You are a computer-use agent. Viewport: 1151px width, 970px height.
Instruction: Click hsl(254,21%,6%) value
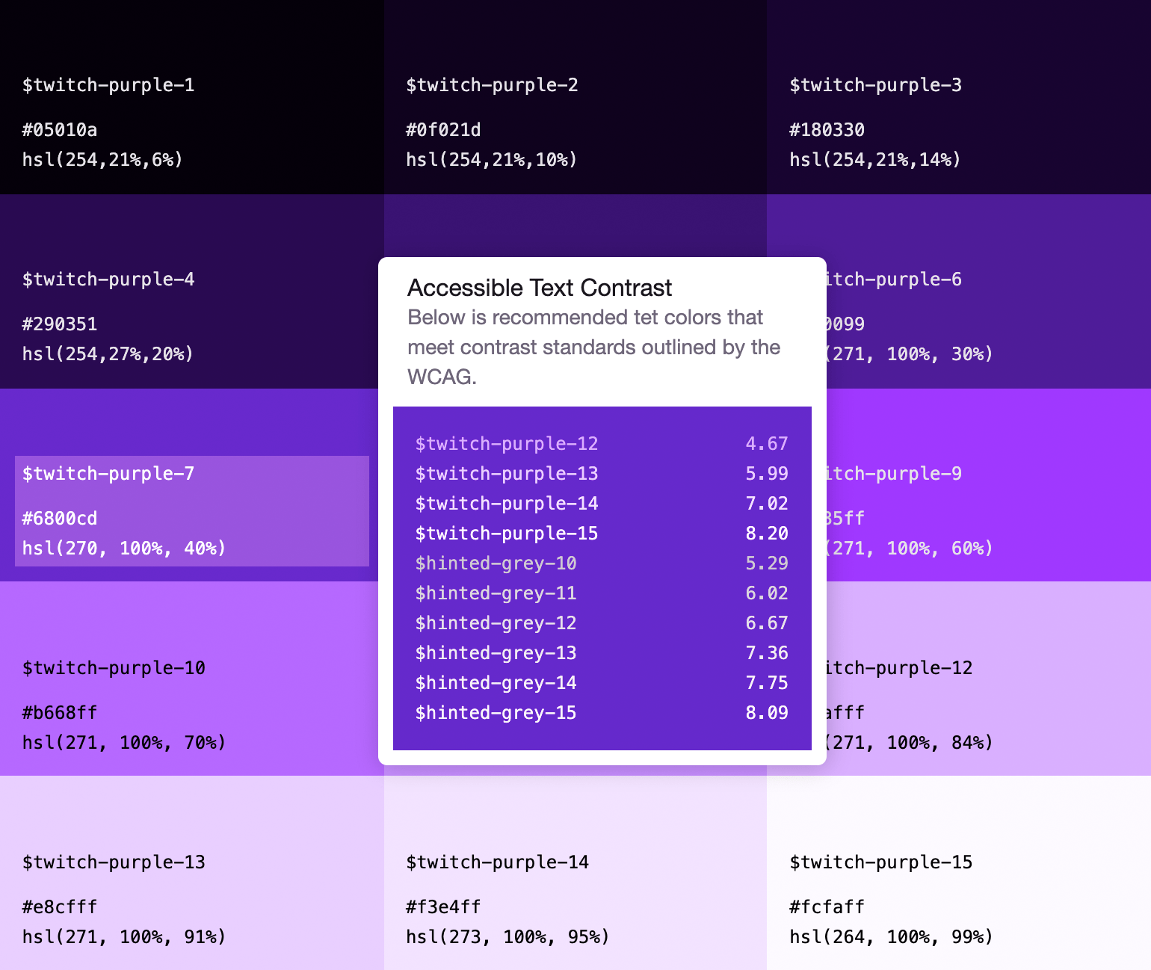[102, 160]
